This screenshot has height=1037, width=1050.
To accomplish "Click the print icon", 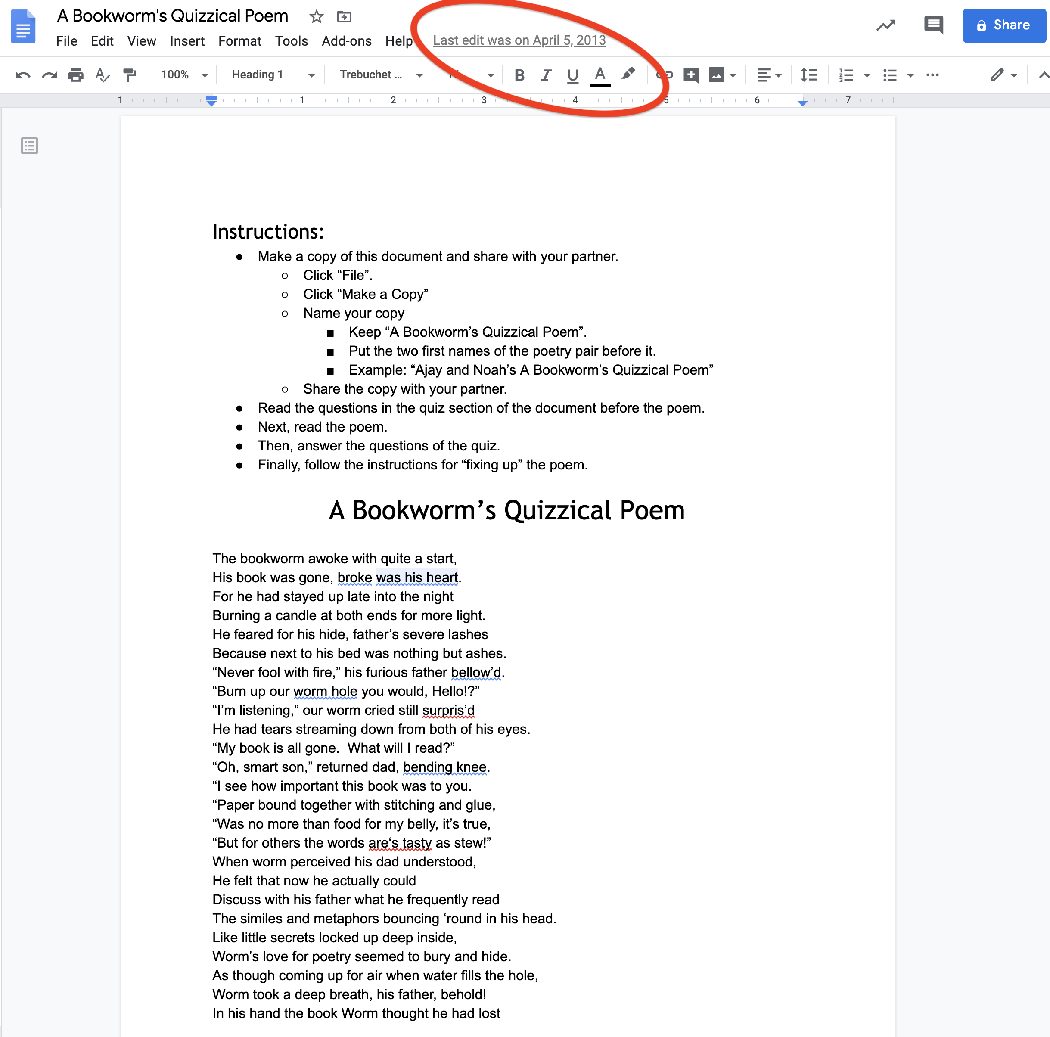I will [75, 75].
